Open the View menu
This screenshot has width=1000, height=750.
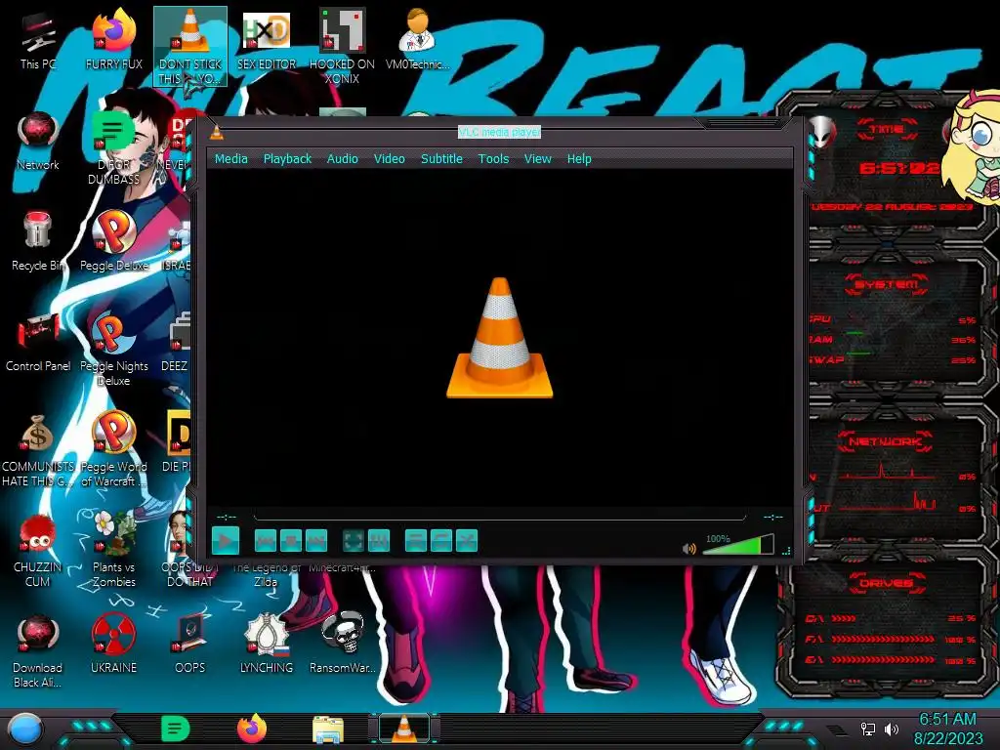[538, 159]
